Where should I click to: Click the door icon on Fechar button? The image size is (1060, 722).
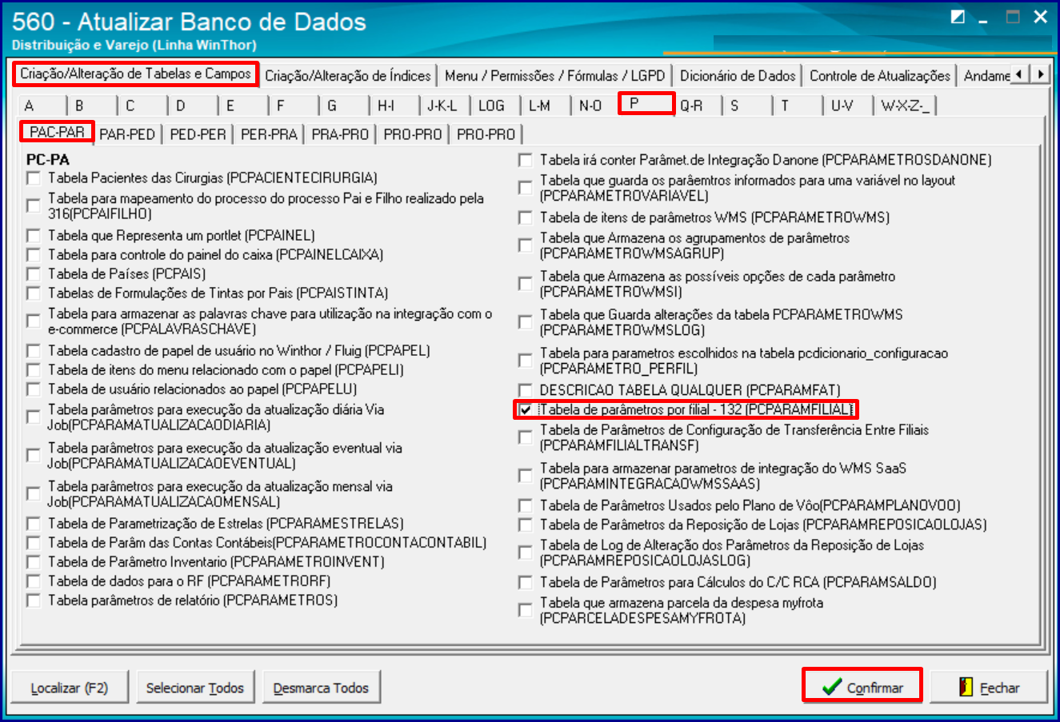click(966, 687)
